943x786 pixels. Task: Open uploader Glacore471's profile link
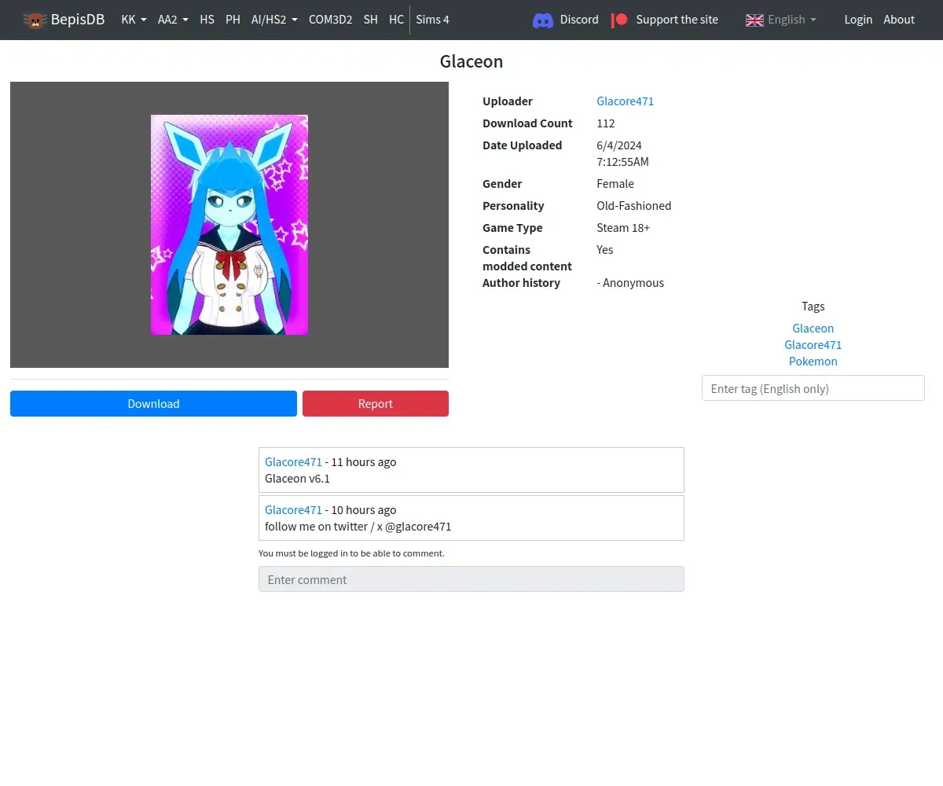625,101
